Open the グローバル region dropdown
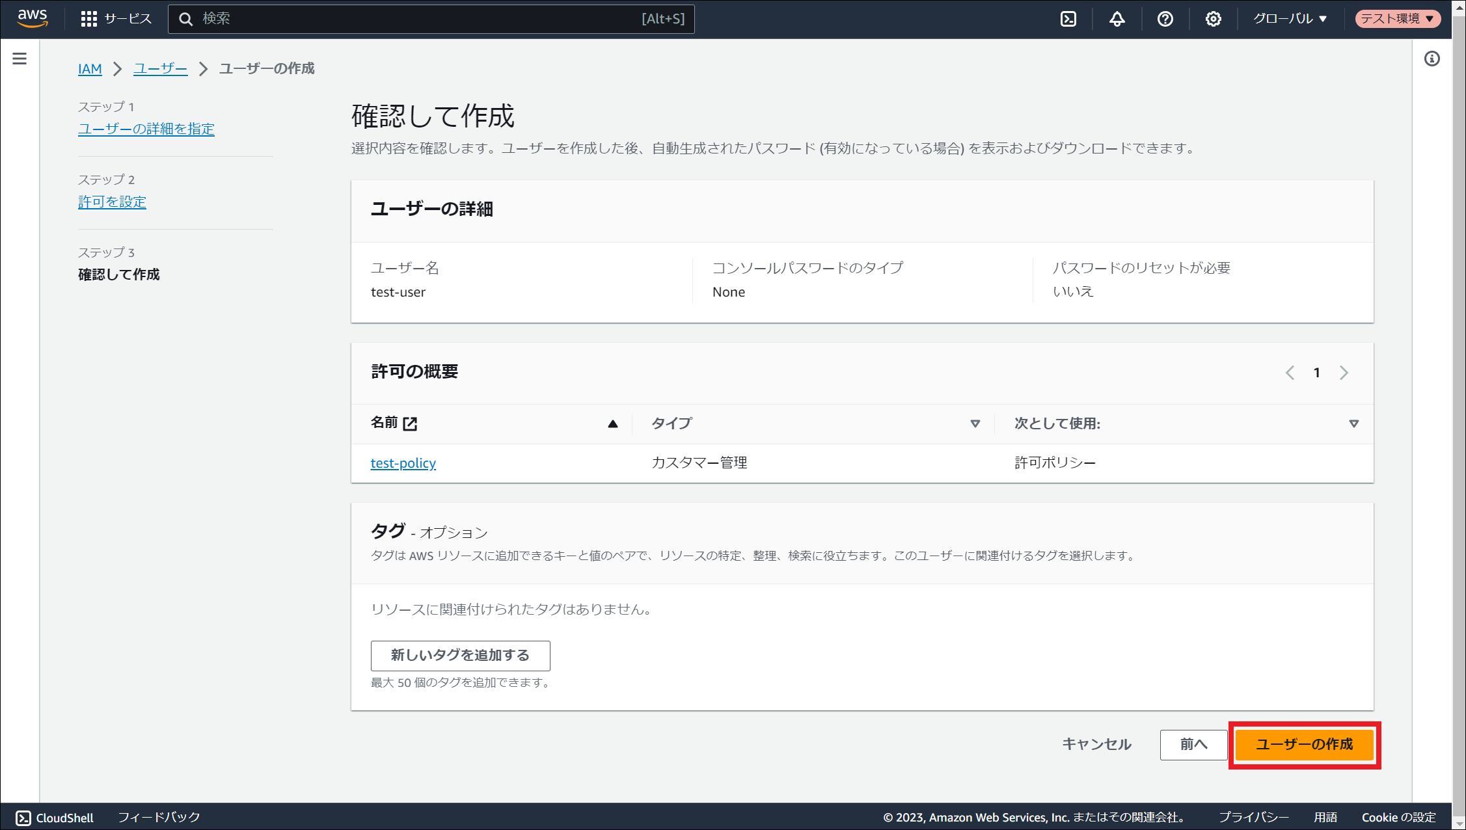Image resolution: width=1466 pixels, height=830 pixels. click(1290, 19)
